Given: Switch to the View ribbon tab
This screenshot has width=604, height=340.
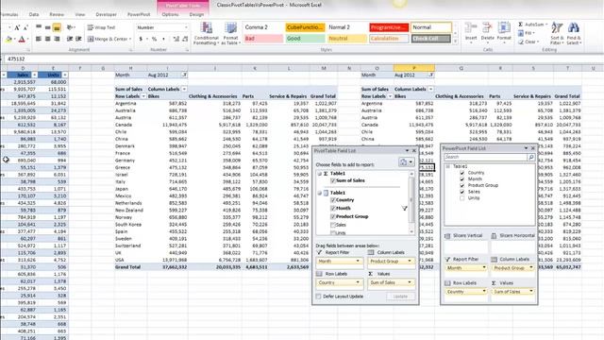Looking at the screenshot, I should pos(79,14).
